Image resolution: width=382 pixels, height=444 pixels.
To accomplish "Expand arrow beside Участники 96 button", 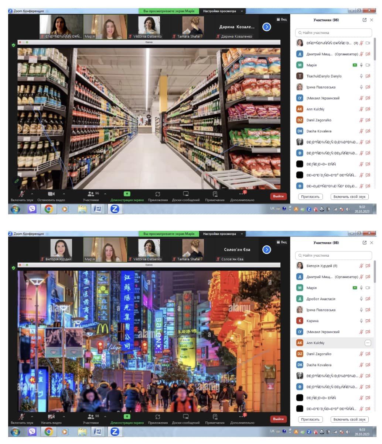I will [x=105, y=194].
